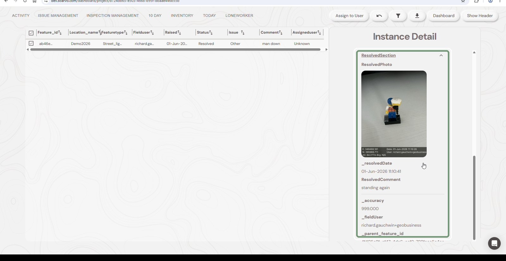Click the 999.000 accuracy value
The image size is (506, 261).
pos(370,209)
